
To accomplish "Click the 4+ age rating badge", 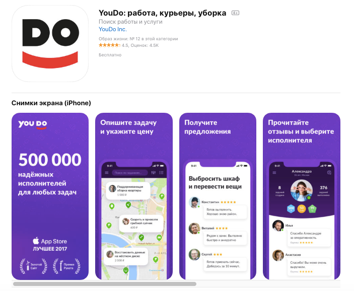I will (235, 13).
